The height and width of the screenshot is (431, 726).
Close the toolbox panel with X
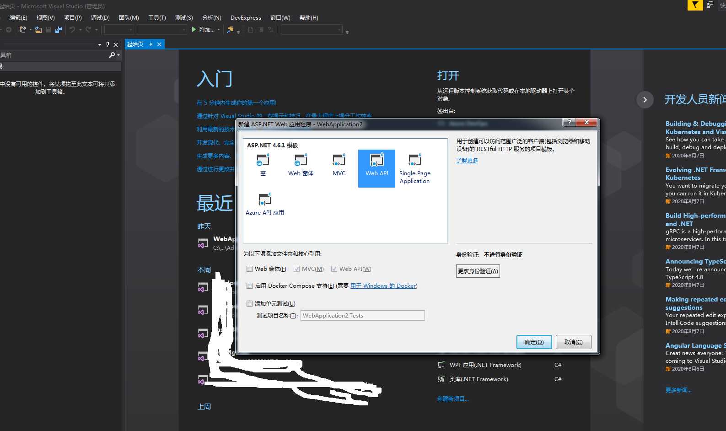pos(116,44)
